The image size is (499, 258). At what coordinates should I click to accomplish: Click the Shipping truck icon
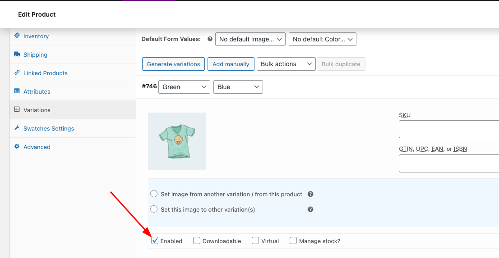17,54
